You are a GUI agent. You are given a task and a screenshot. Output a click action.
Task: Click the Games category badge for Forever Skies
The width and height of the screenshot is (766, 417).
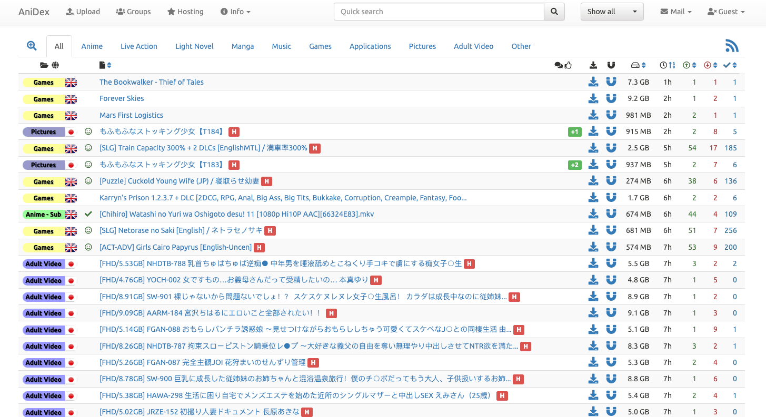click(x=43, y=99)
